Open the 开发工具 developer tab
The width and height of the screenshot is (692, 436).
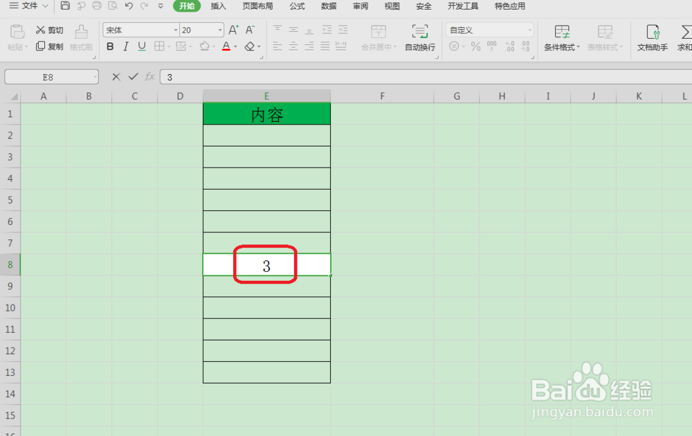point(463,6)
